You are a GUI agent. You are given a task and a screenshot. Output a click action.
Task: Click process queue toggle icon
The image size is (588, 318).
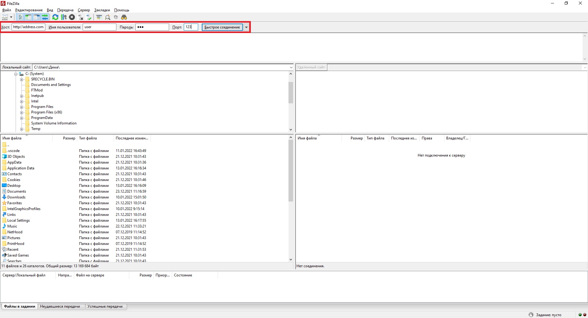(64, 17)
